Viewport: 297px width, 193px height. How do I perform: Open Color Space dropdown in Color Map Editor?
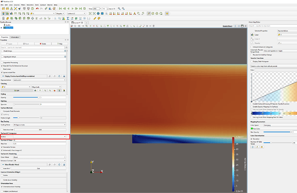pyautogui.click(x=280, y=125)
